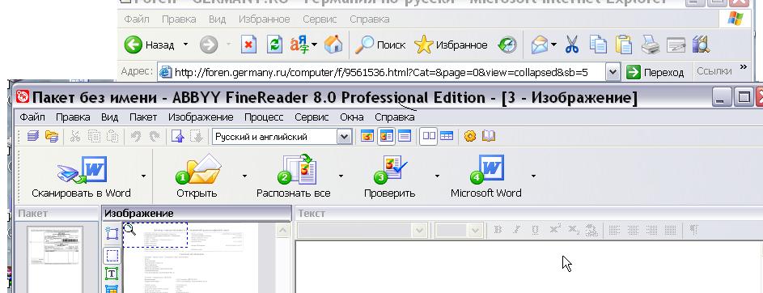Image resolution: width=763 pixels, height=293 pixels.
Task: Expand the arrow beside Открыть
Action: (244, 176)
